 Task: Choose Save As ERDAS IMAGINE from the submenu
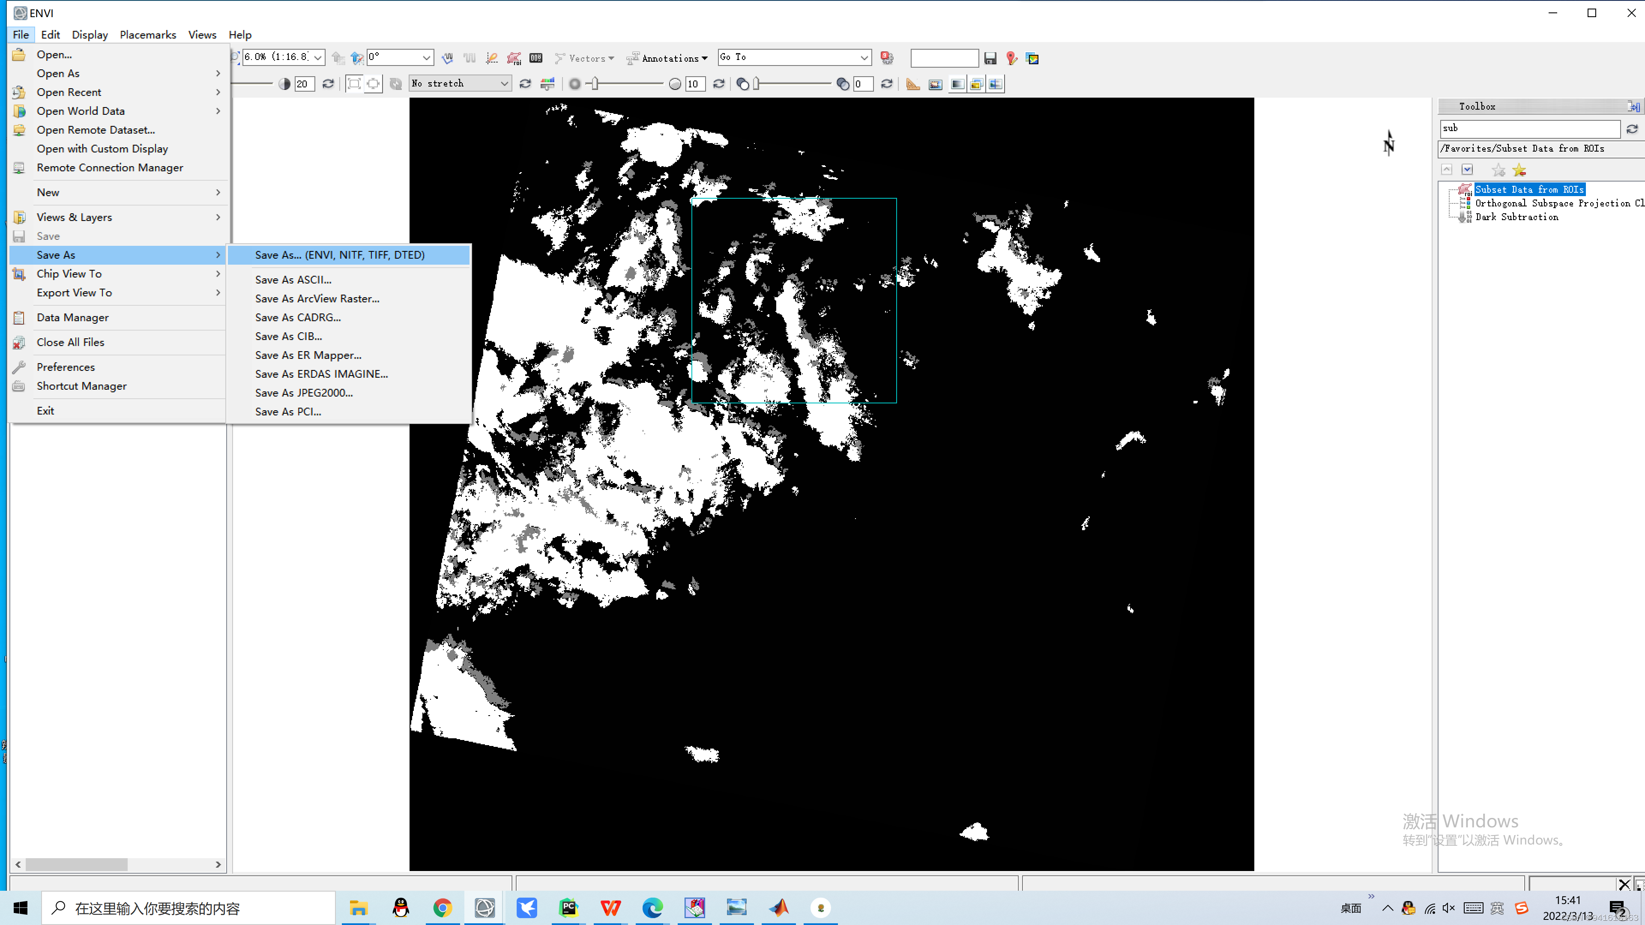coord(321,374)
